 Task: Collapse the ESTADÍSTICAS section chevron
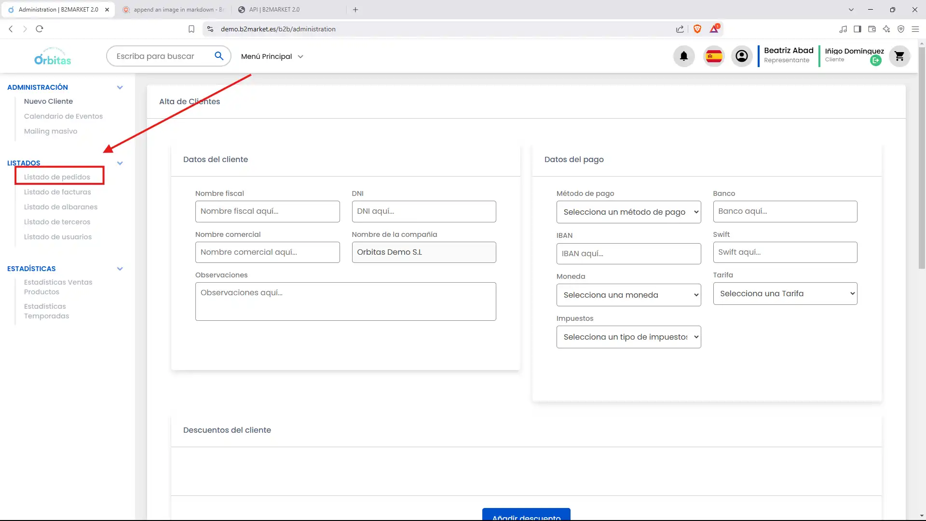(x=120, y=269)
